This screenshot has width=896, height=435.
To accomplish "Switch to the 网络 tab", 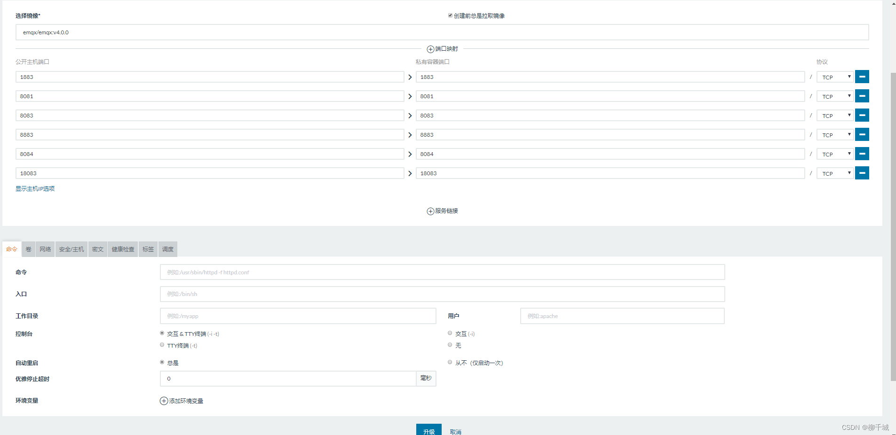I will 45,249.
